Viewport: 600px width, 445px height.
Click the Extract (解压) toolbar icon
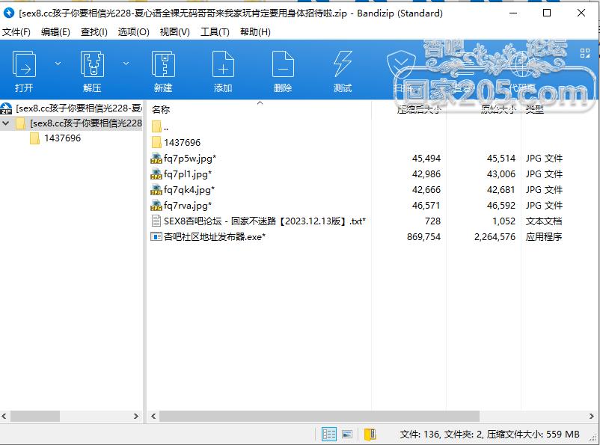pyautogui.click(x=92, y=64)
